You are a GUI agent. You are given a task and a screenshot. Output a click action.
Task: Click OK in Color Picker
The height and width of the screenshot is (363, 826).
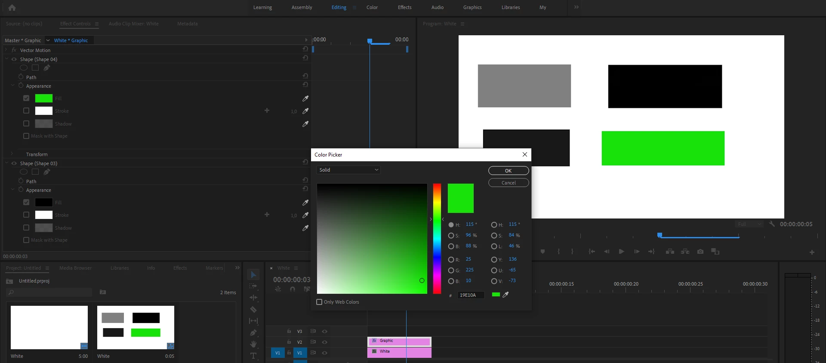(x=509, y=171)
